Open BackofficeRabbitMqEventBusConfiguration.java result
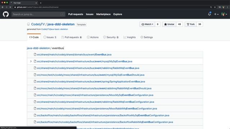The height and width of the screenshot is (129, 230). point(105,122)
